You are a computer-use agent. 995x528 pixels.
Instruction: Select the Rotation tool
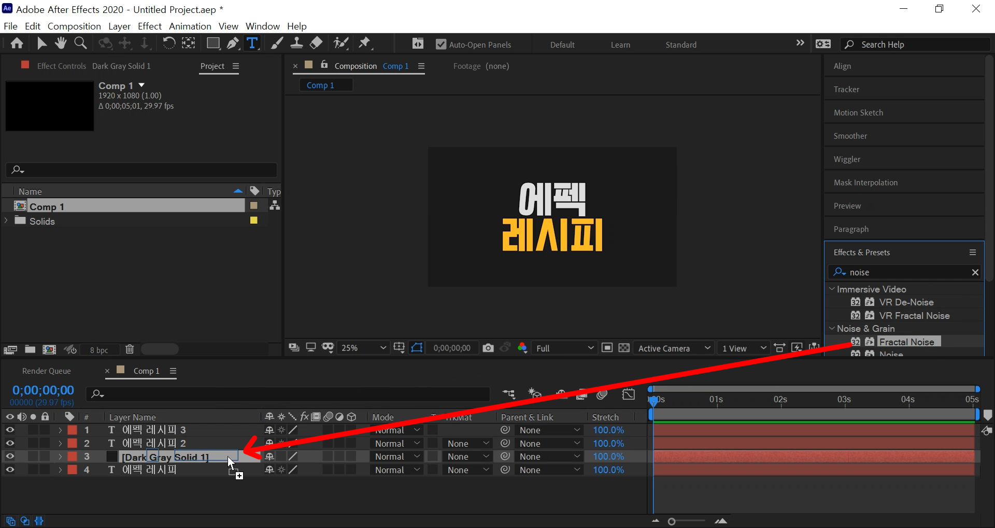tap(168, 43)
